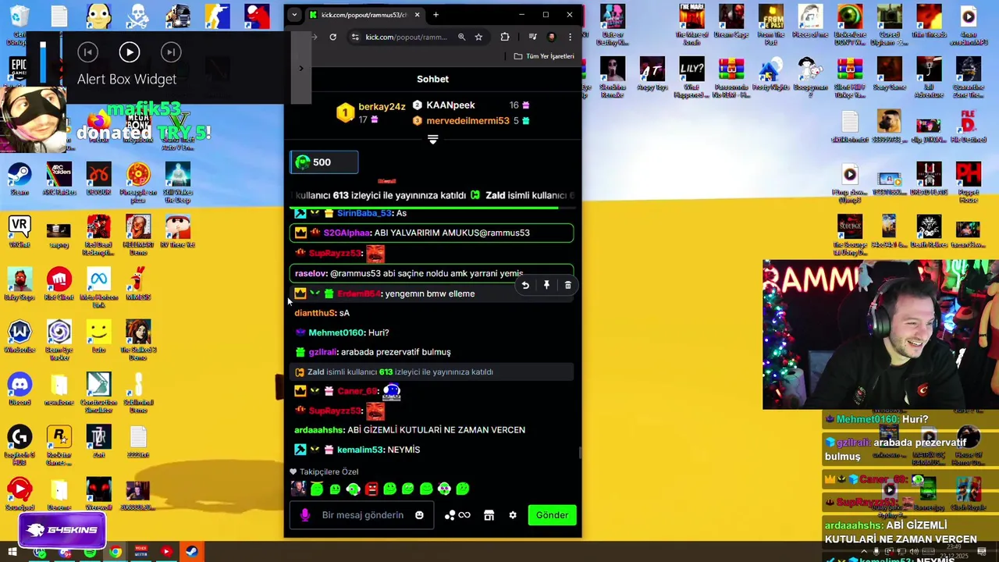Open a new browser tab
Image resolution: width=999 pixels, height=562 pixels.
point(436,15)
